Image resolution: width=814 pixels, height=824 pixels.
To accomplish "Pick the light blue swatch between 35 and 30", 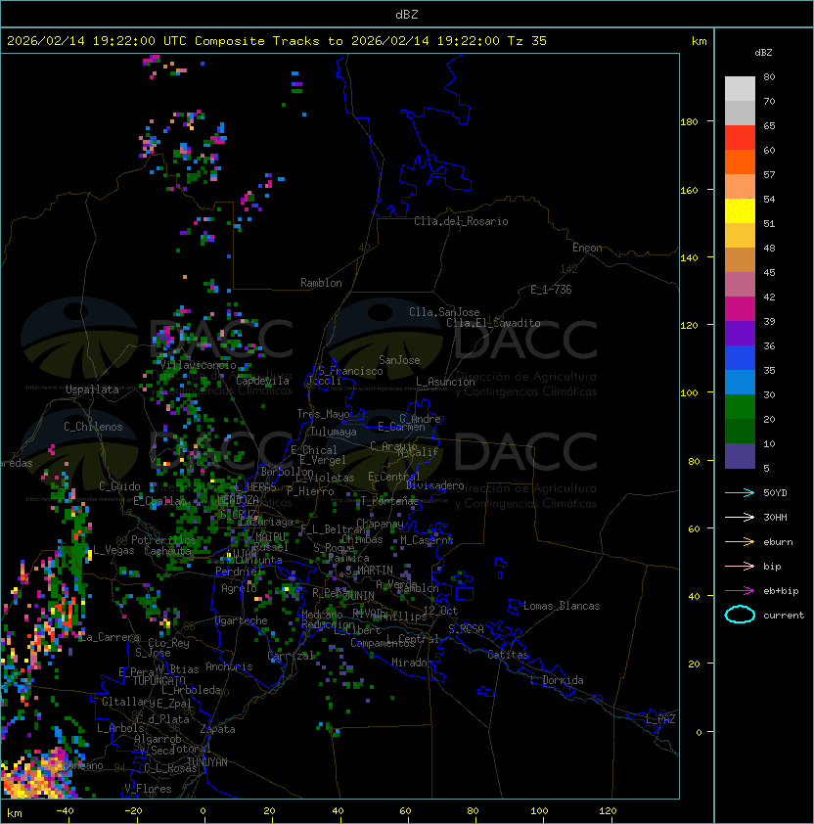I will click(740, 382).
